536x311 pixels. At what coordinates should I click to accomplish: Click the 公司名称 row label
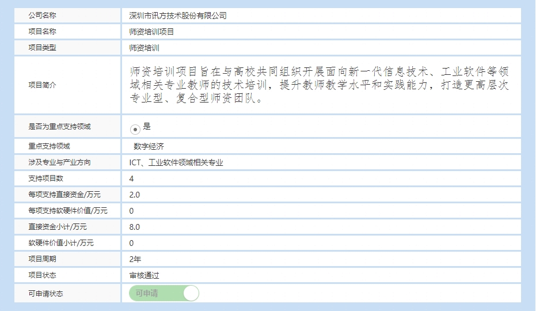pos(43,16)
